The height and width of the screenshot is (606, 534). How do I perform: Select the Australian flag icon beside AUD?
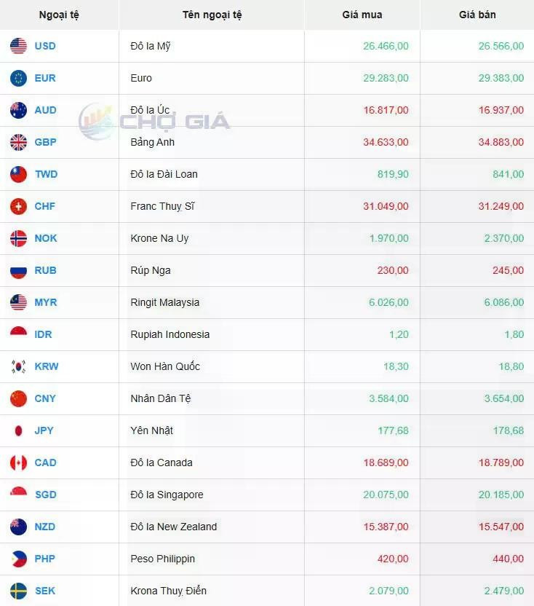tap(18, 110)
